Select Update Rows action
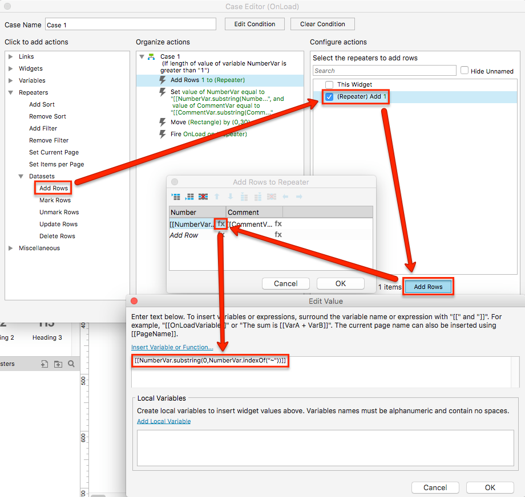525x497 pixels. [x=58, y=224]
